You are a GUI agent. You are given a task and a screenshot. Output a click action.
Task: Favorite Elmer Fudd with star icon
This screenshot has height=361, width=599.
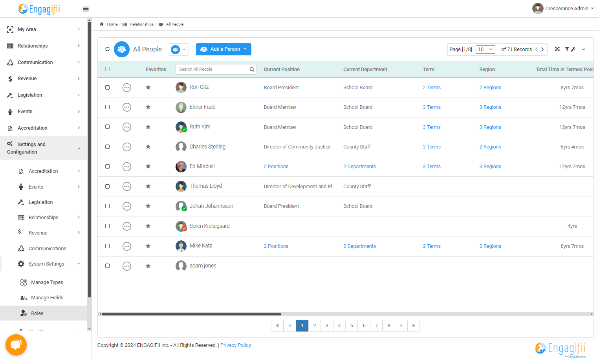(x=148, y=107)
